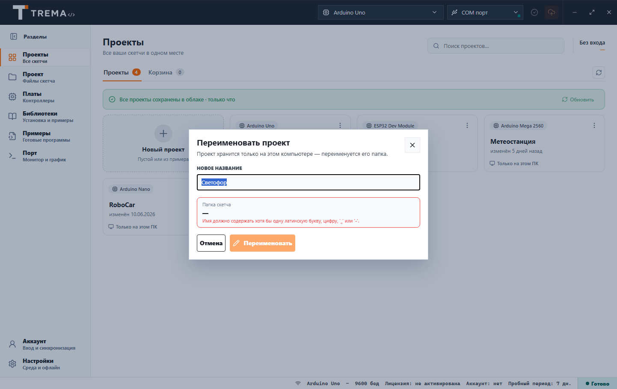Toggle fullscreen expand arrows icon
This screenshot has width=617, height=389.
click(592, 12)
